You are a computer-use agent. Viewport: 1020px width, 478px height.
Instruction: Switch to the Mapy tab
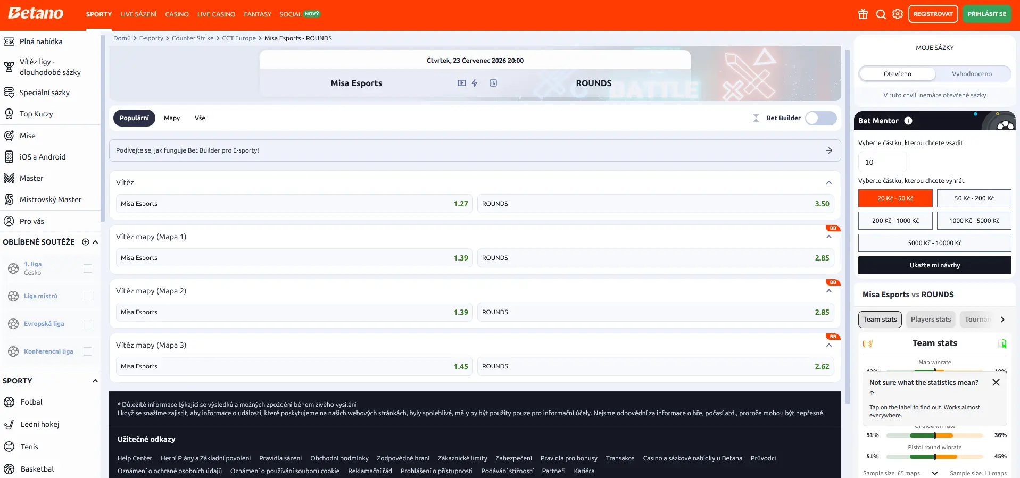(172, 118)
